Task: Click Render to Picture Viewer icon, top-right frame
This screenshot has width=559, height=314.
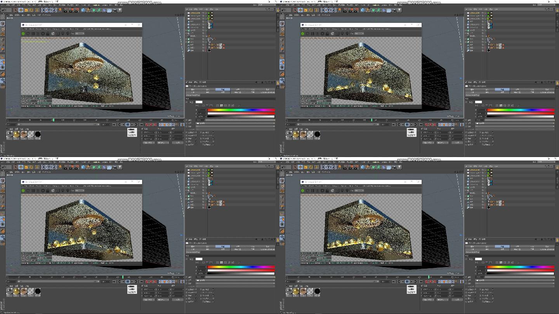Action: (350, 10)
